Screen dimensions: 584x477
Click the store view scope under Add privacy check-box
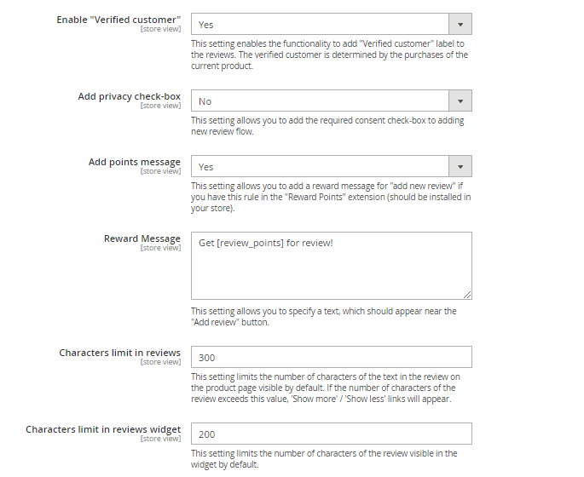pyautogui.click(x=160, y=106)
